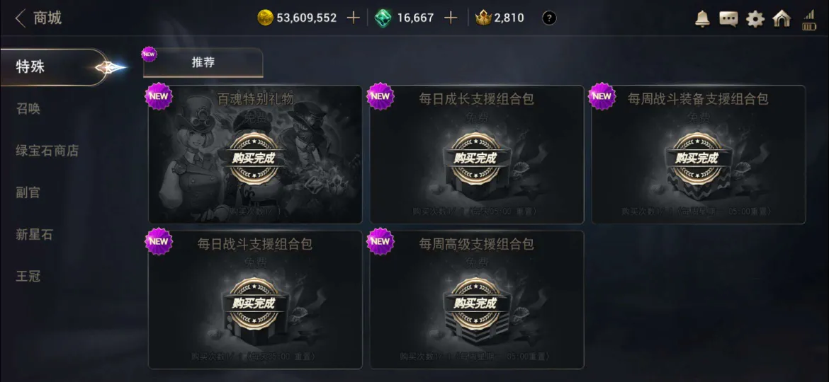Switch to the 副官 category
This screenshot has height=382, width=829.
tap(28, 192)
